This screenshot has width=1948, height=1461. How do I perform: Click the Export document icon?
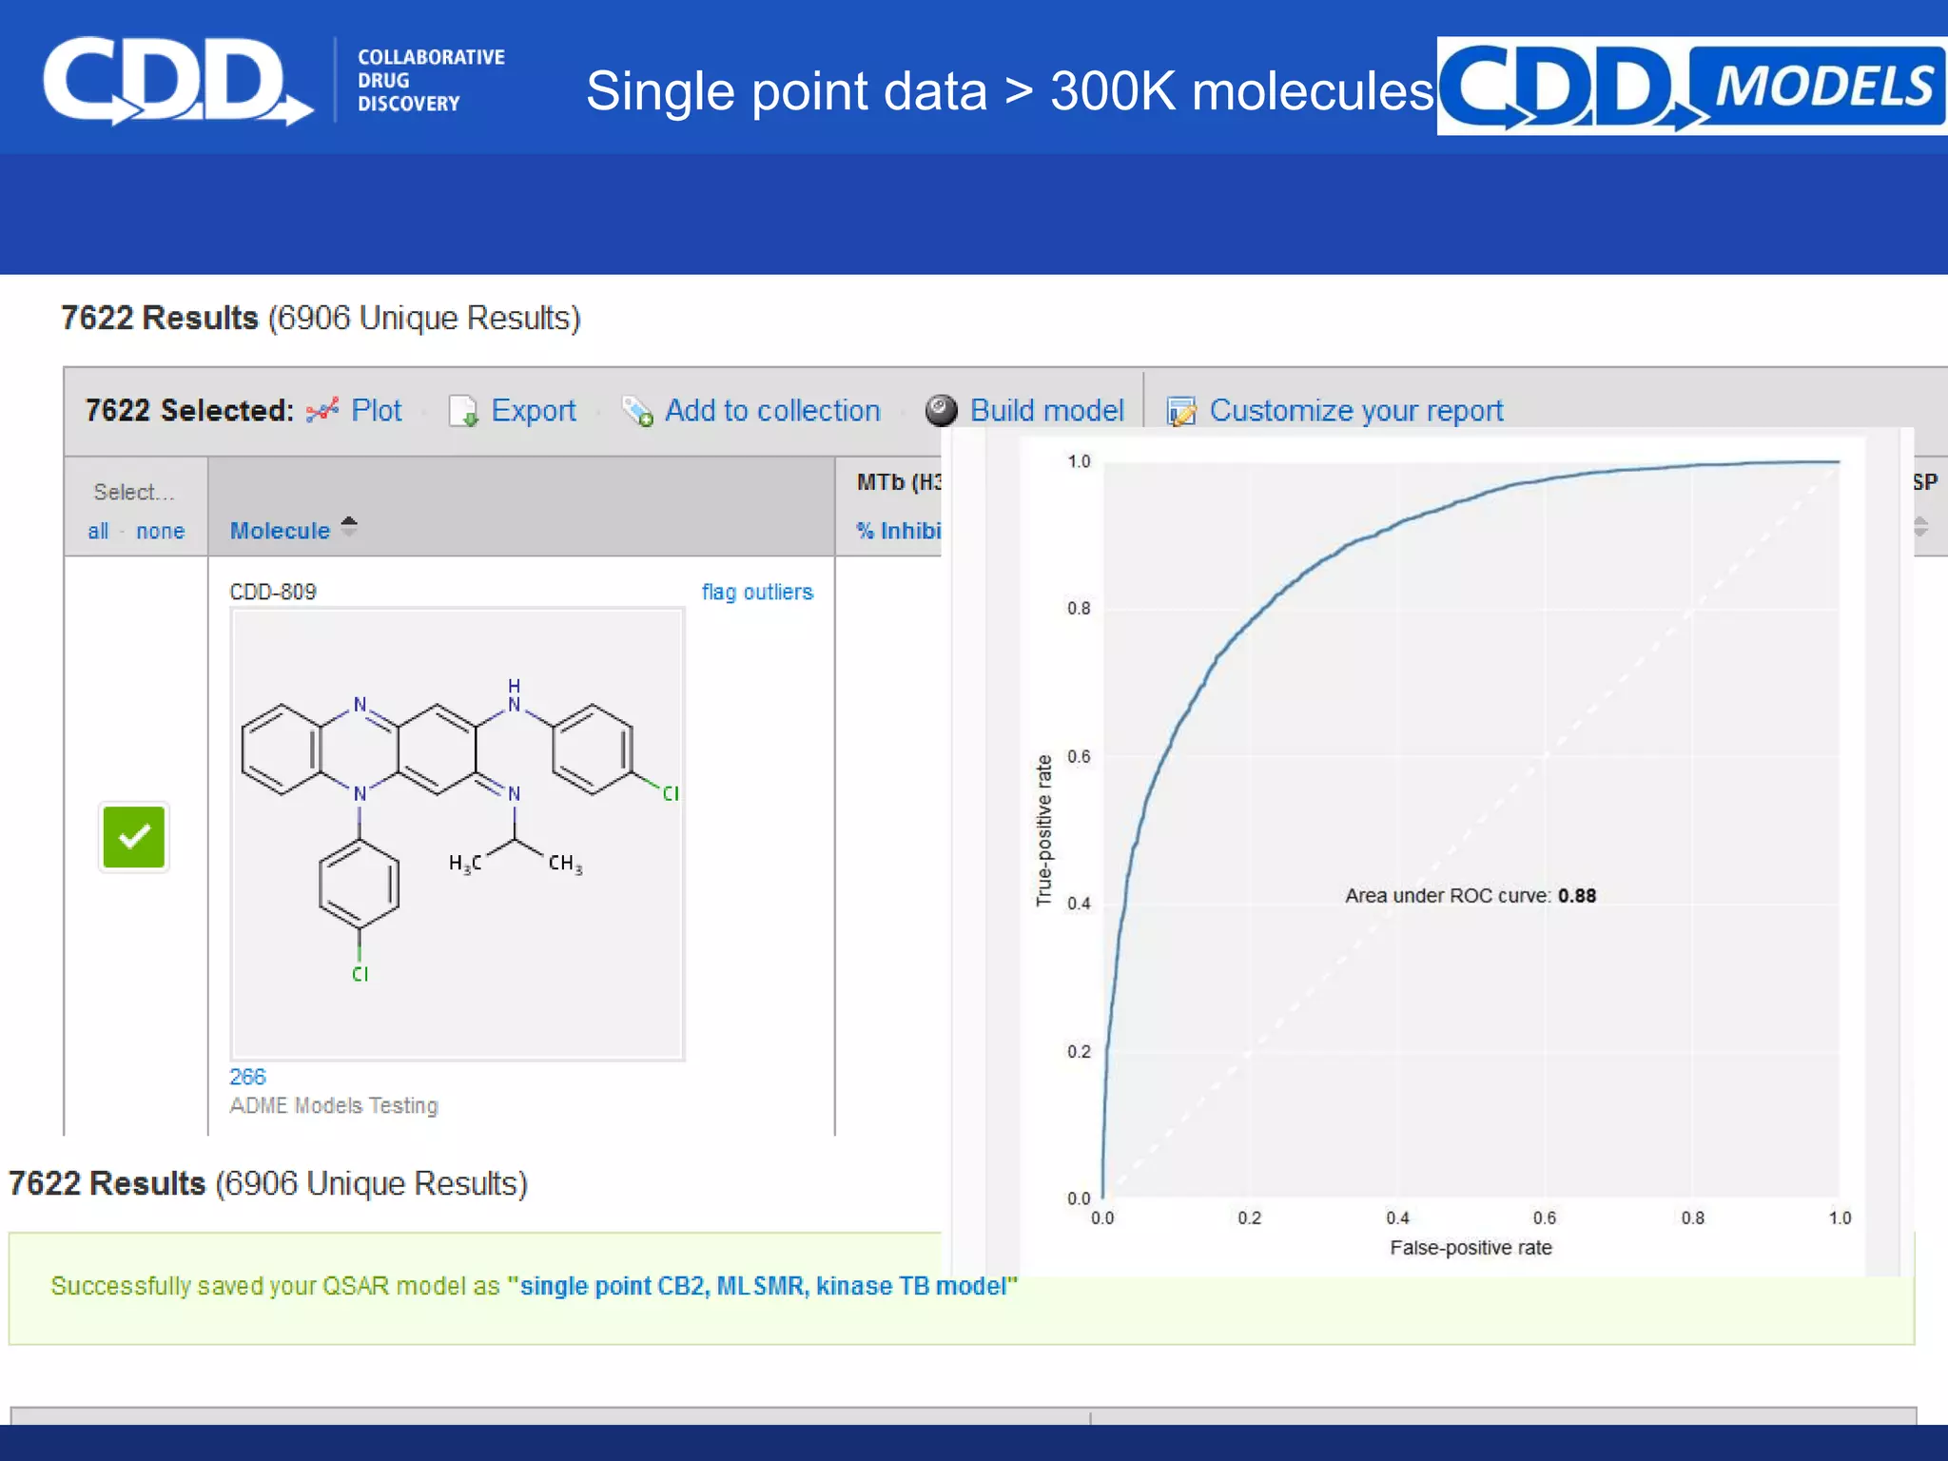pyautogui.click(x=463, y=411)
